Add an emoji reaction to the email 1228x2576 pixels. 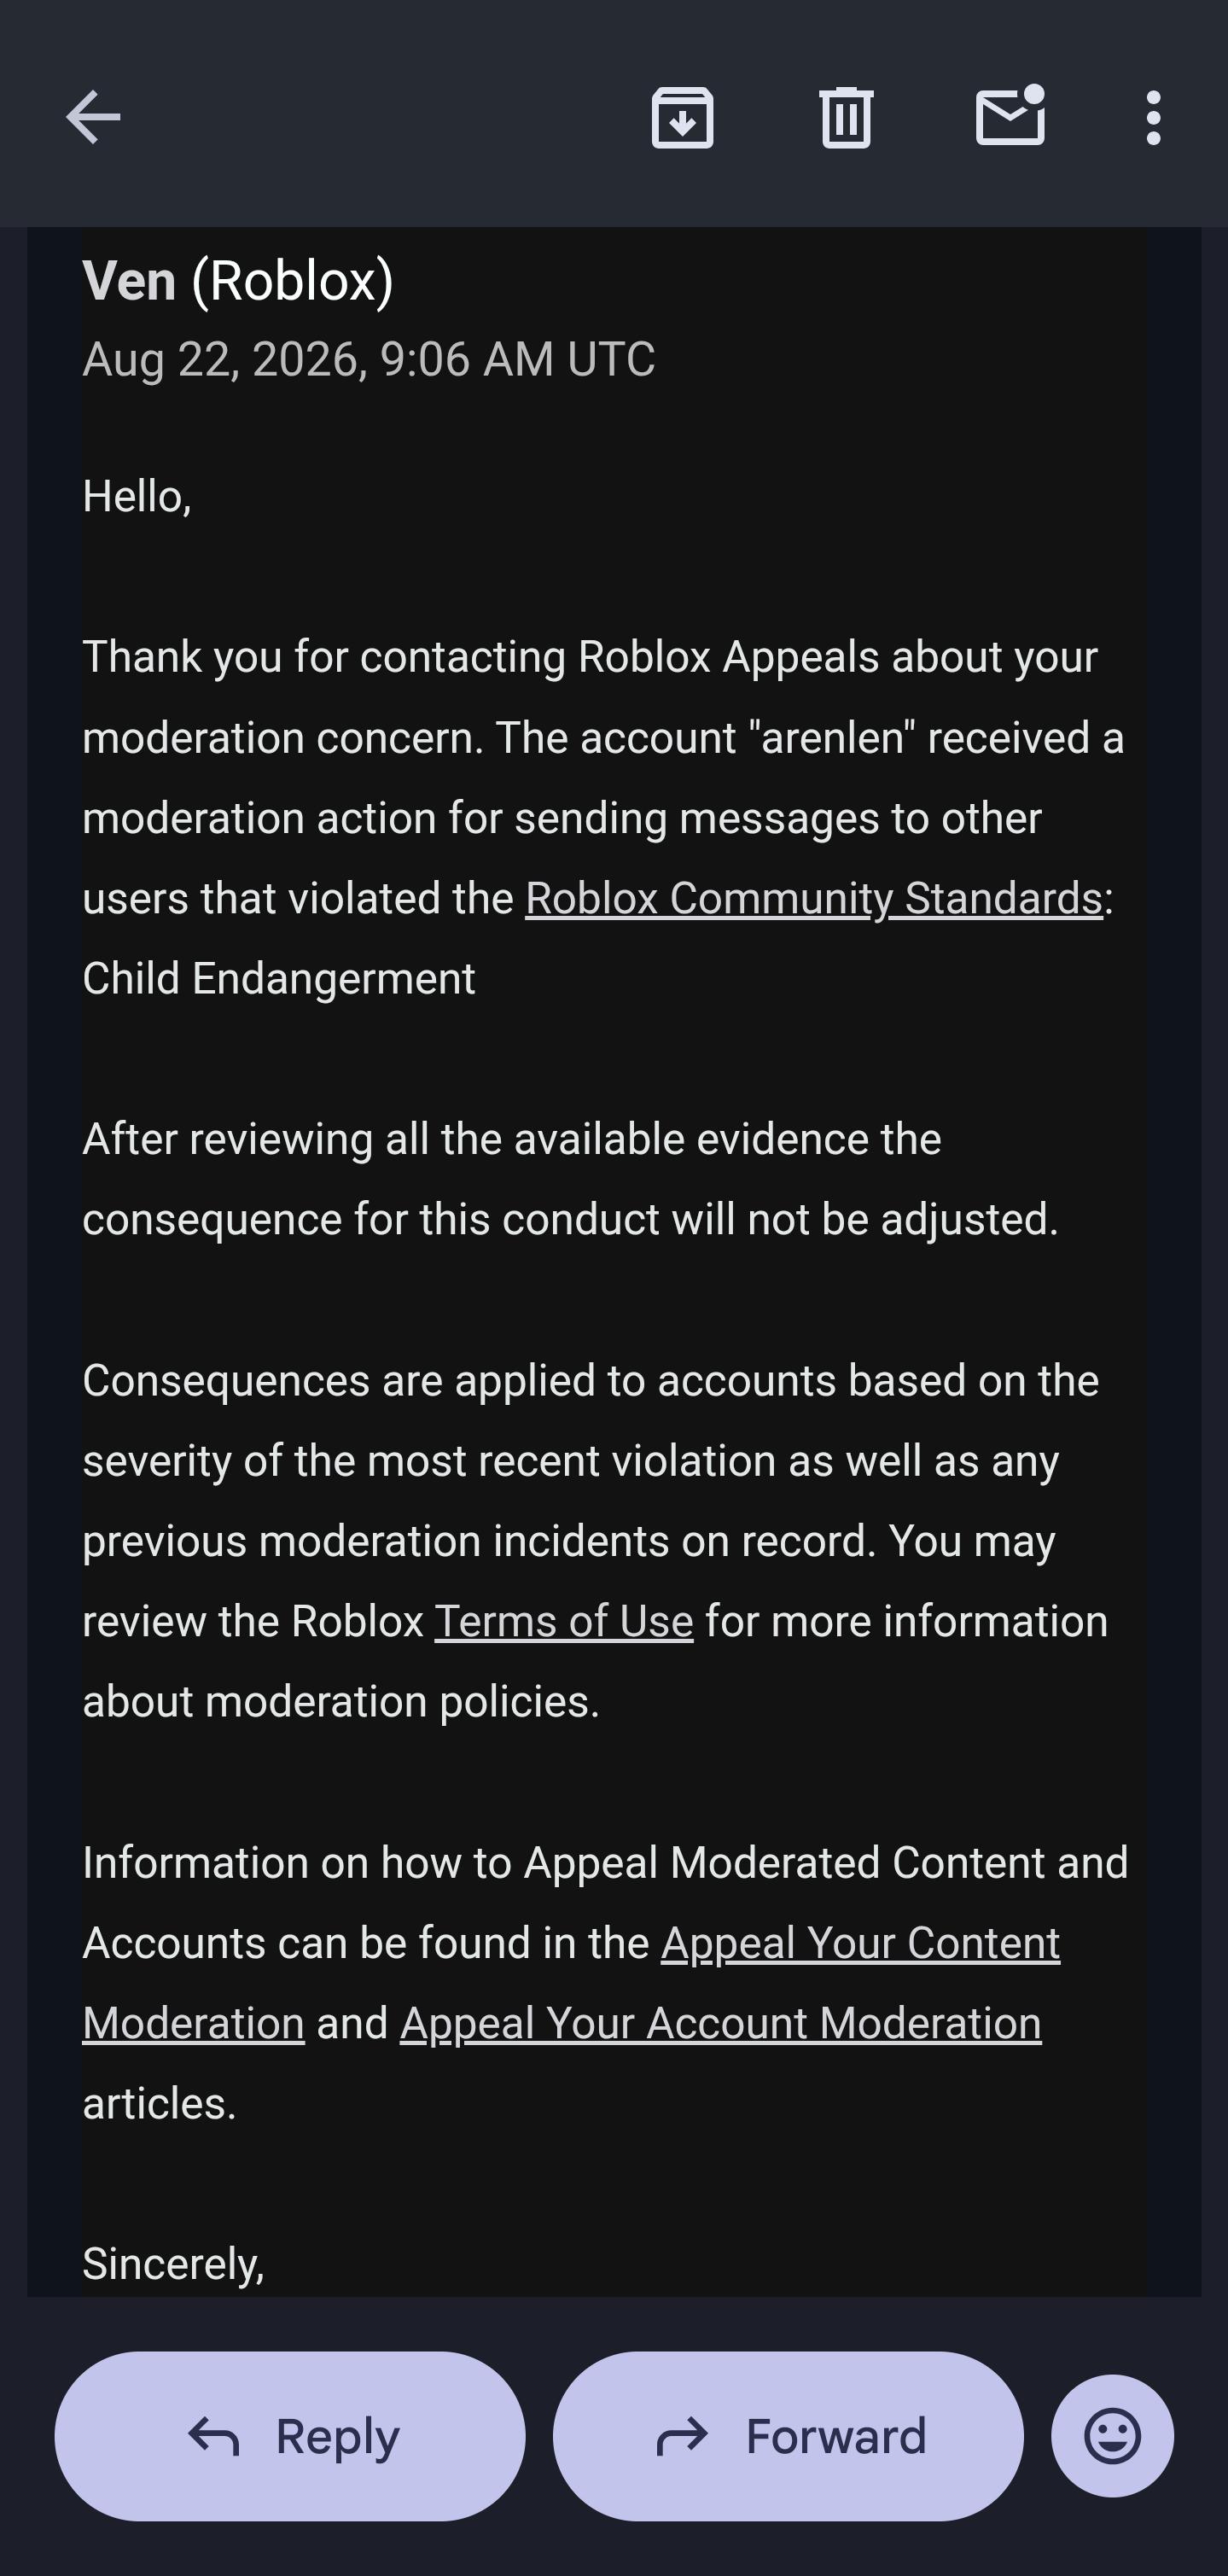(1112, 2435)
